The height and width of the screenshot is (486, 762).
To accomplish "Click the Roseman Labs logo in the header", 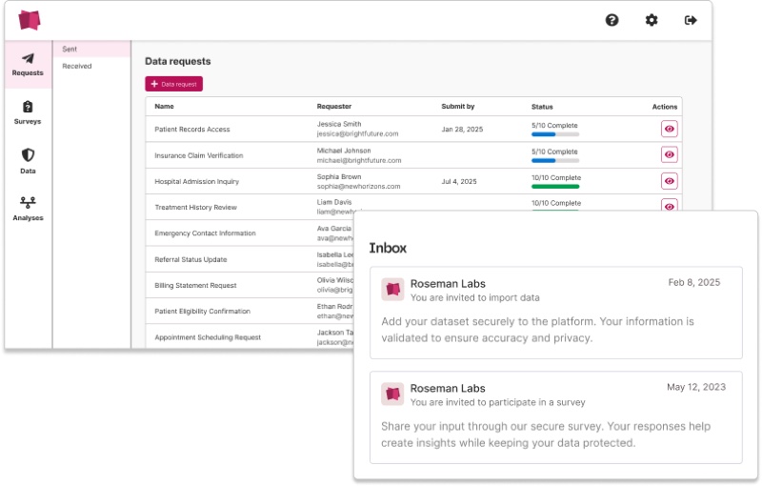I will click(x=30, y=20).
